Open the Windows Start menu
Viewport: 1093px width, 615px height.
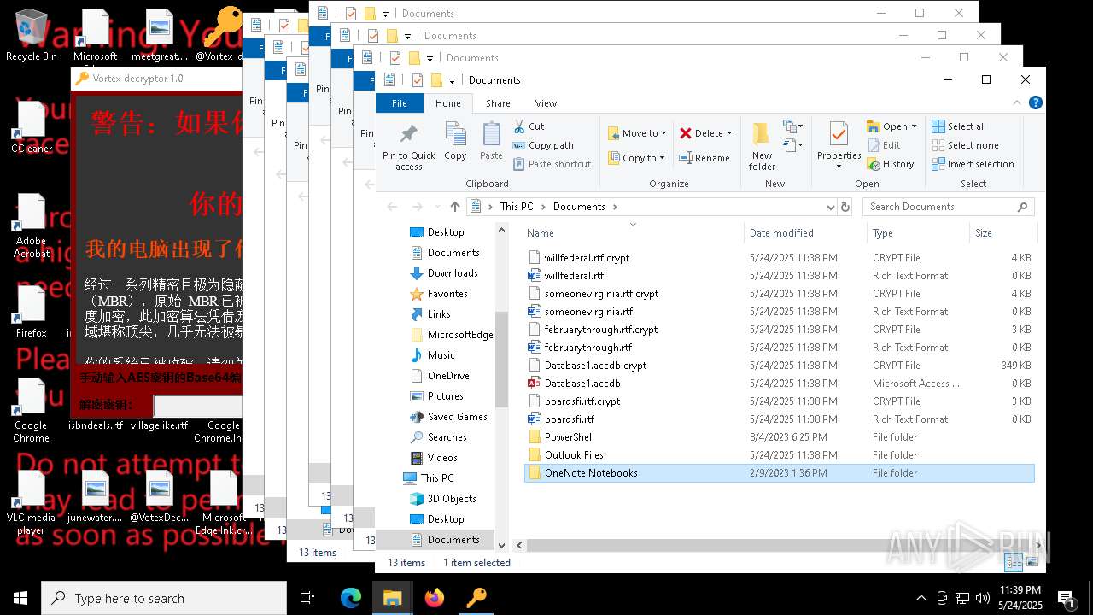[20, 598]
